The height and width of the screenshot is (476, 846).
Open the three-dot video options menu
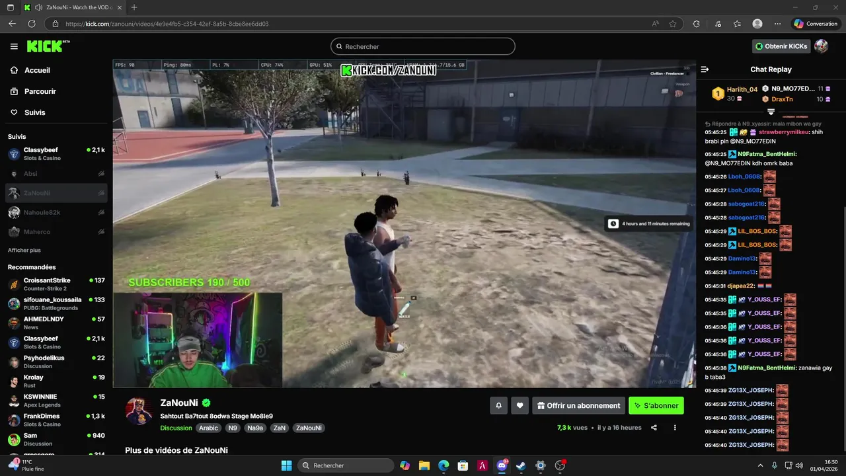tap(675, 428)
